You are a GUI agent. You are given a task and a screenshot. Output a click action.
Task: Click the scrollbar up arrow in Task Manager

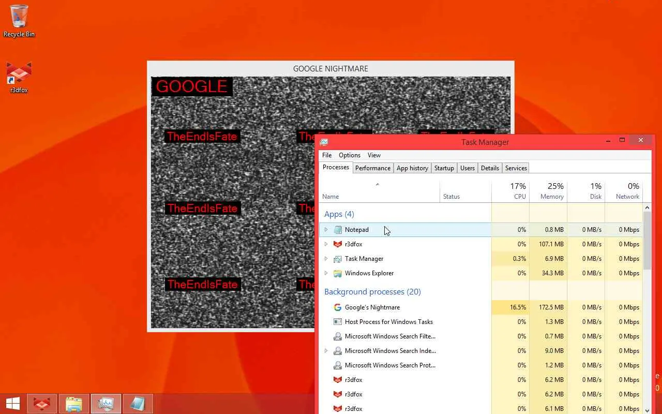click(647, 208)
